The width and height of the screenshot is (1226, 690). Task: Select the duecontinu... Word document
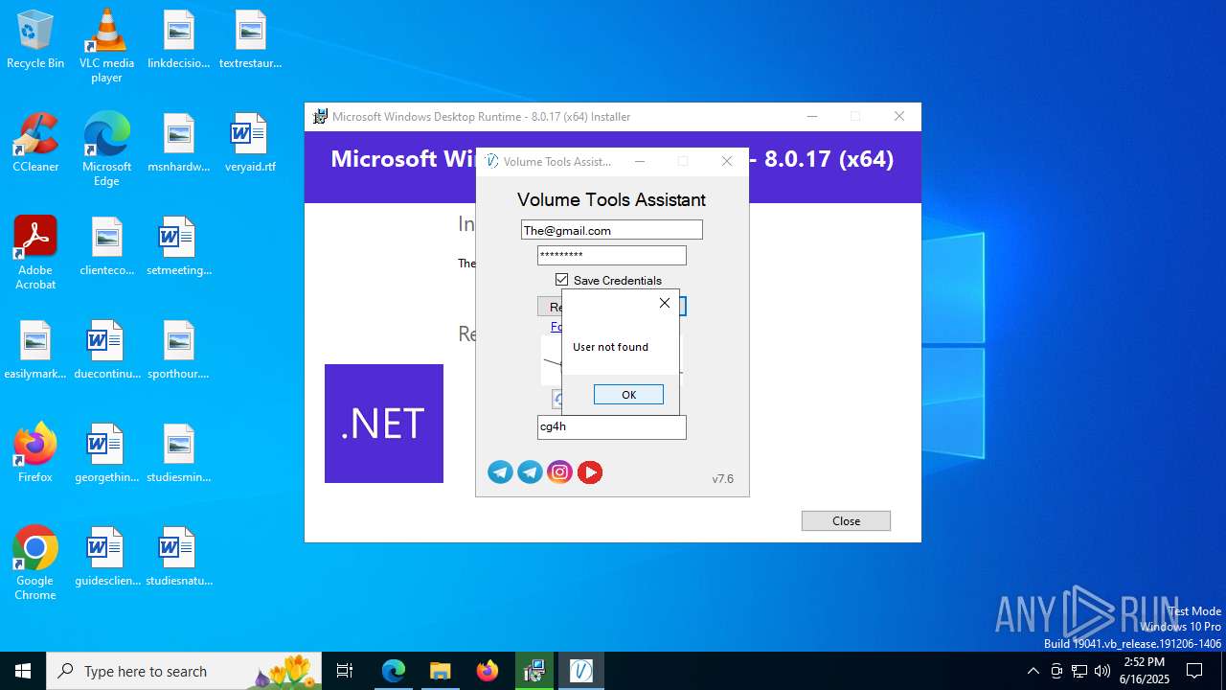pos(106,351)
